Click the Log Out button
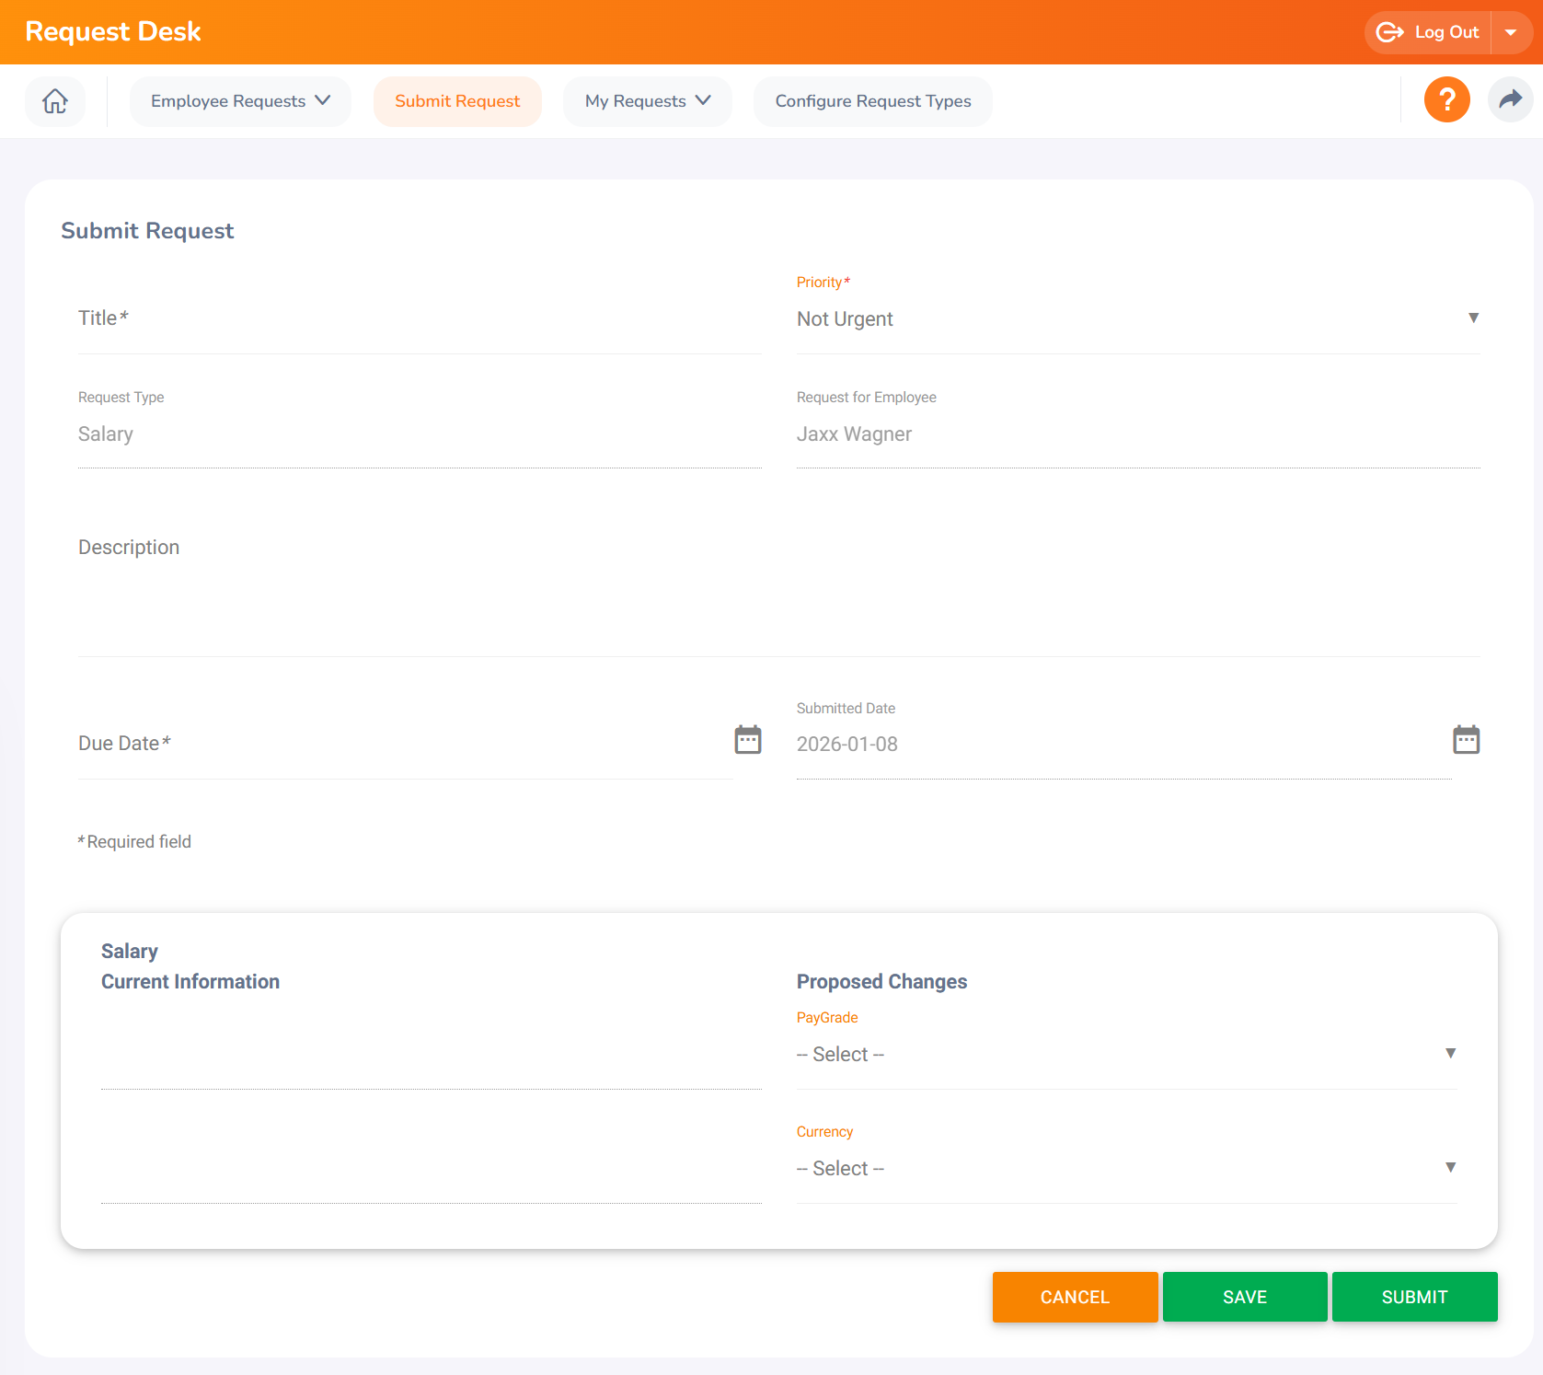The image size is (1543, 1375). [x=1429, y=32]
